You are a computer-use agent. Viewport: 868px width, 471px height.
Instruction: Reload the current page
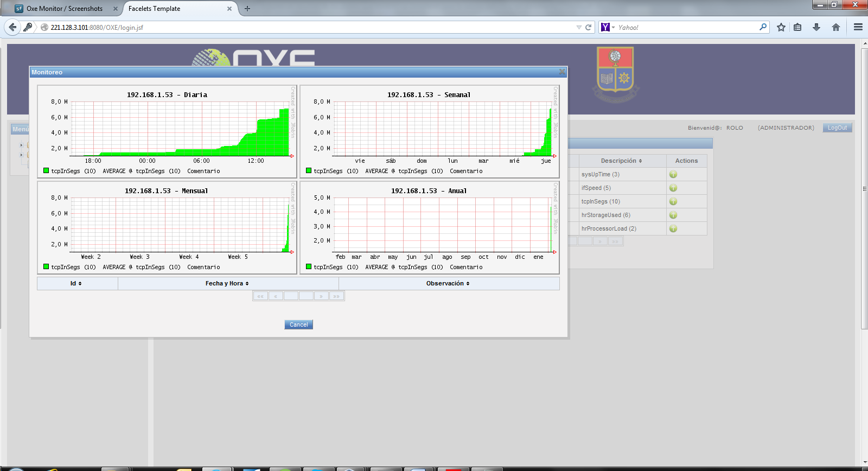coord(588,27)
